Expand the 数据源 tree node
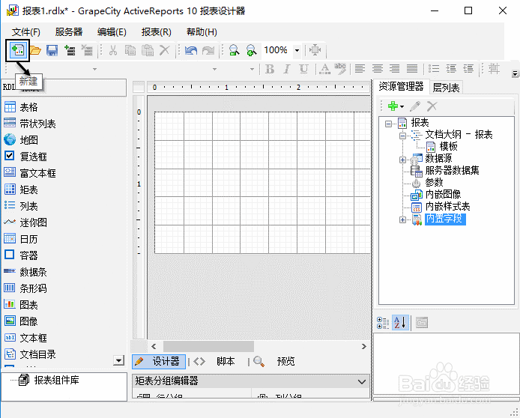 coord(402,160)
